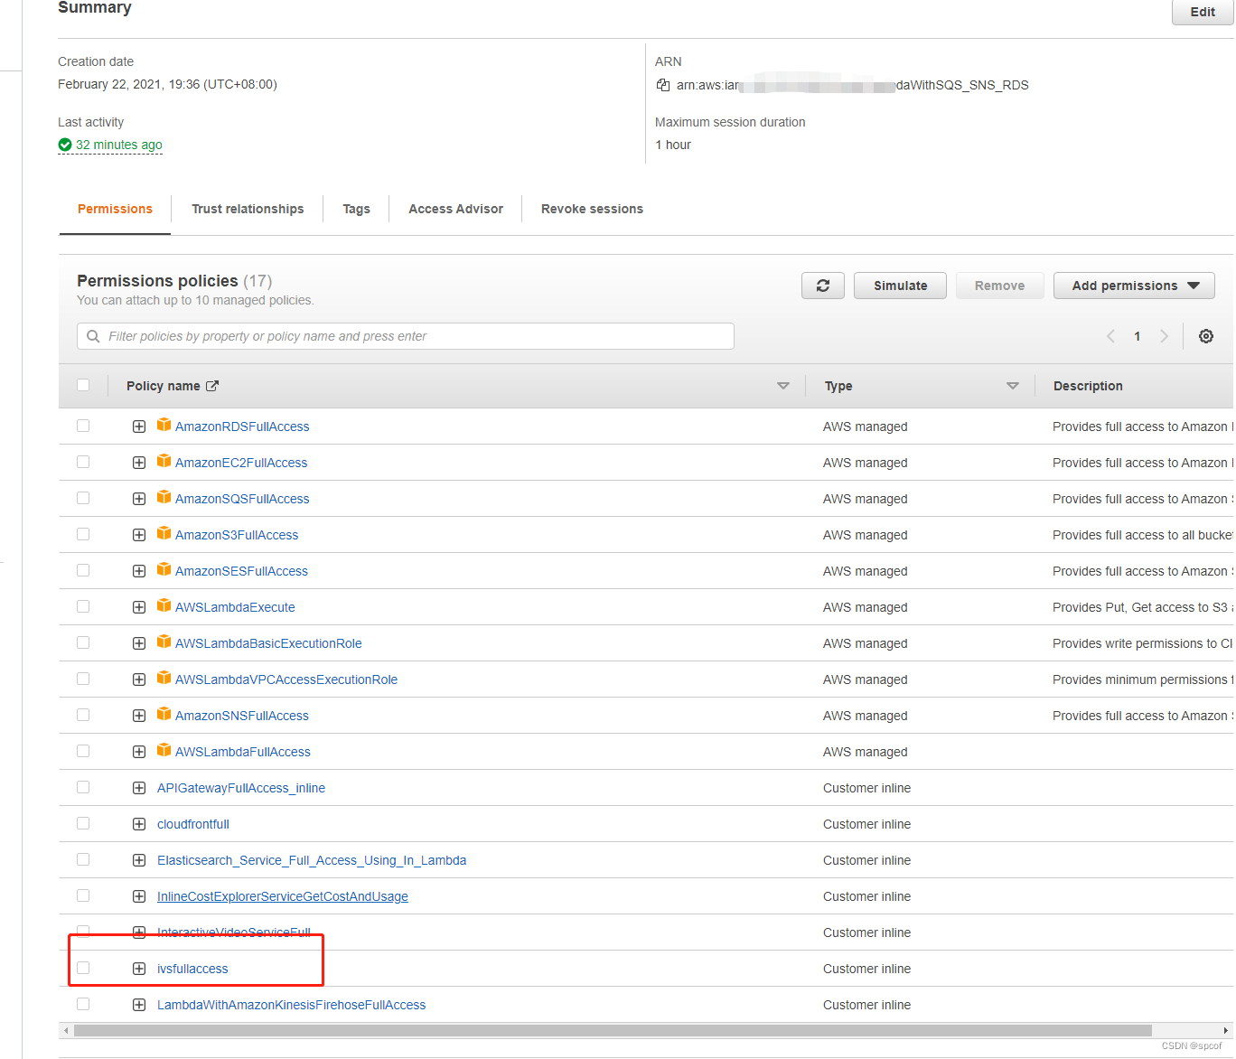
Task: Open the Type column filter arrow
Action: [x=1013, y=386]
